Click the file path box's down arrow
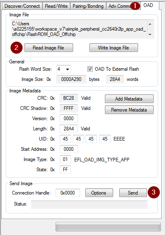Viewport: 165px width, 235px height. pyautogui.click(x=150, y=34)
